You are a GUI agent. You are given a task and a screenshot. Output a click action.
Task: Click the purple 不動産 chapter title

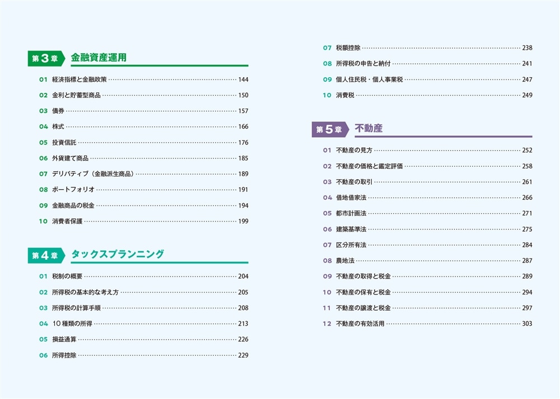(x=368, y=129)
